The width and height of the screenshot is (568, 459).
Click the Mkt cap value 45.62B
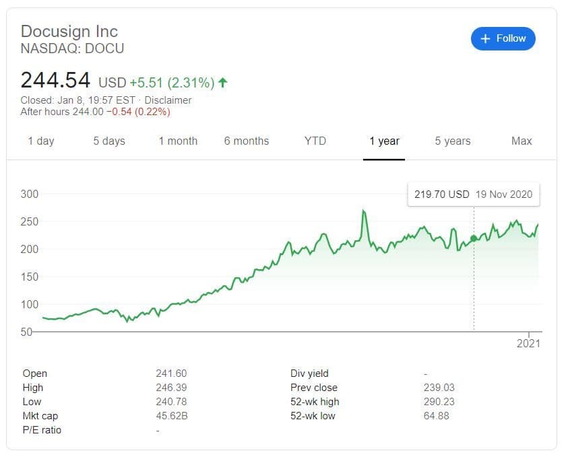[172, 416]
